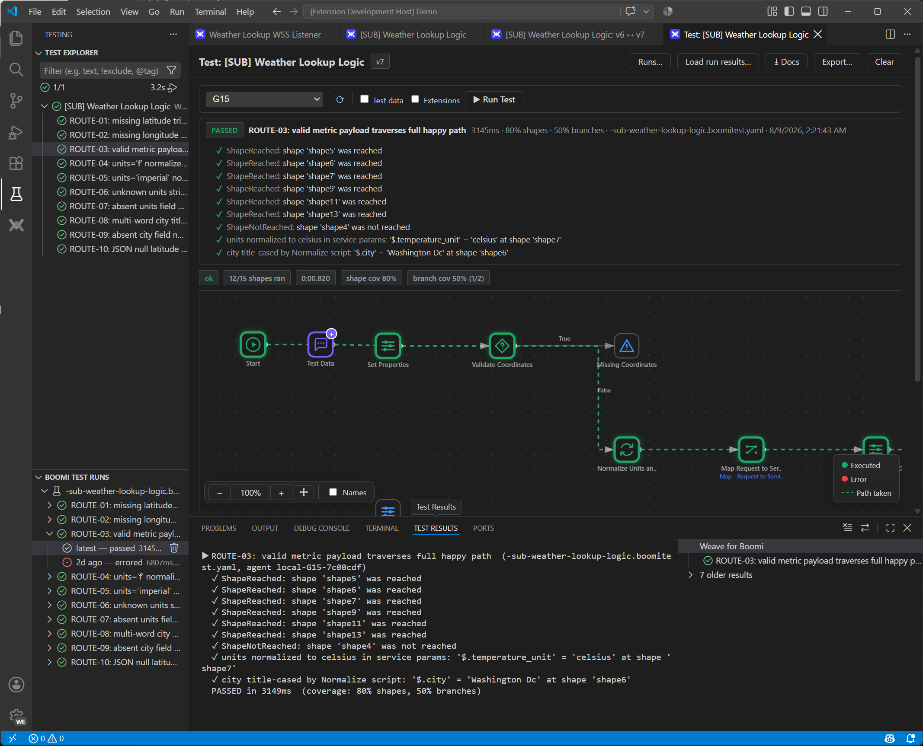Open the Docs button
The height and width of the screenshot is (746, 923).
point(786,62)
